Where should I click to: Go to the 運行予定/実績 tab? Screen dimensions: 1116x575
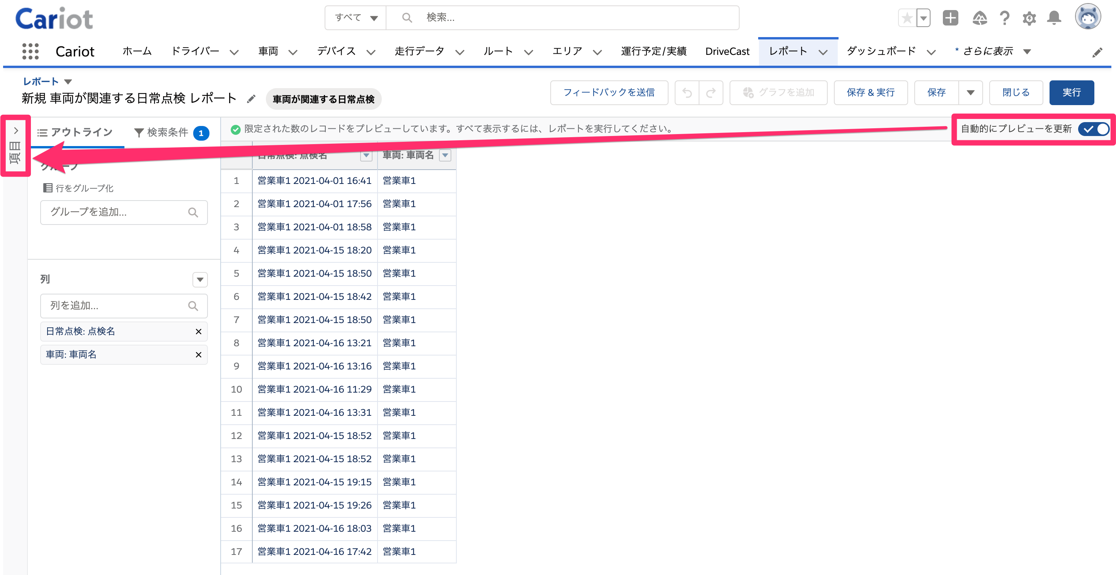[x=653, y=51]
